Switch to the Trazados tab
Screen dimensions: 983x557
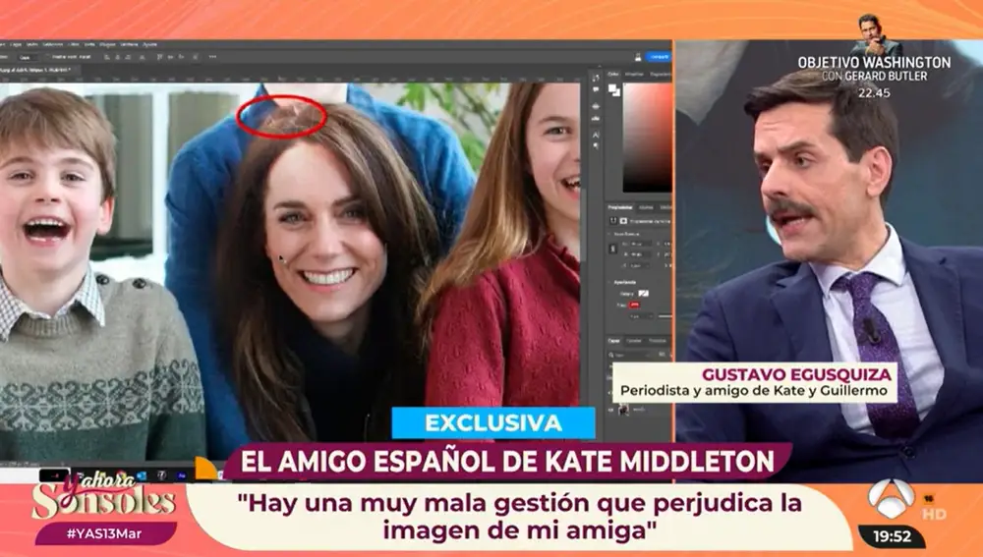[x=657, y=341]
